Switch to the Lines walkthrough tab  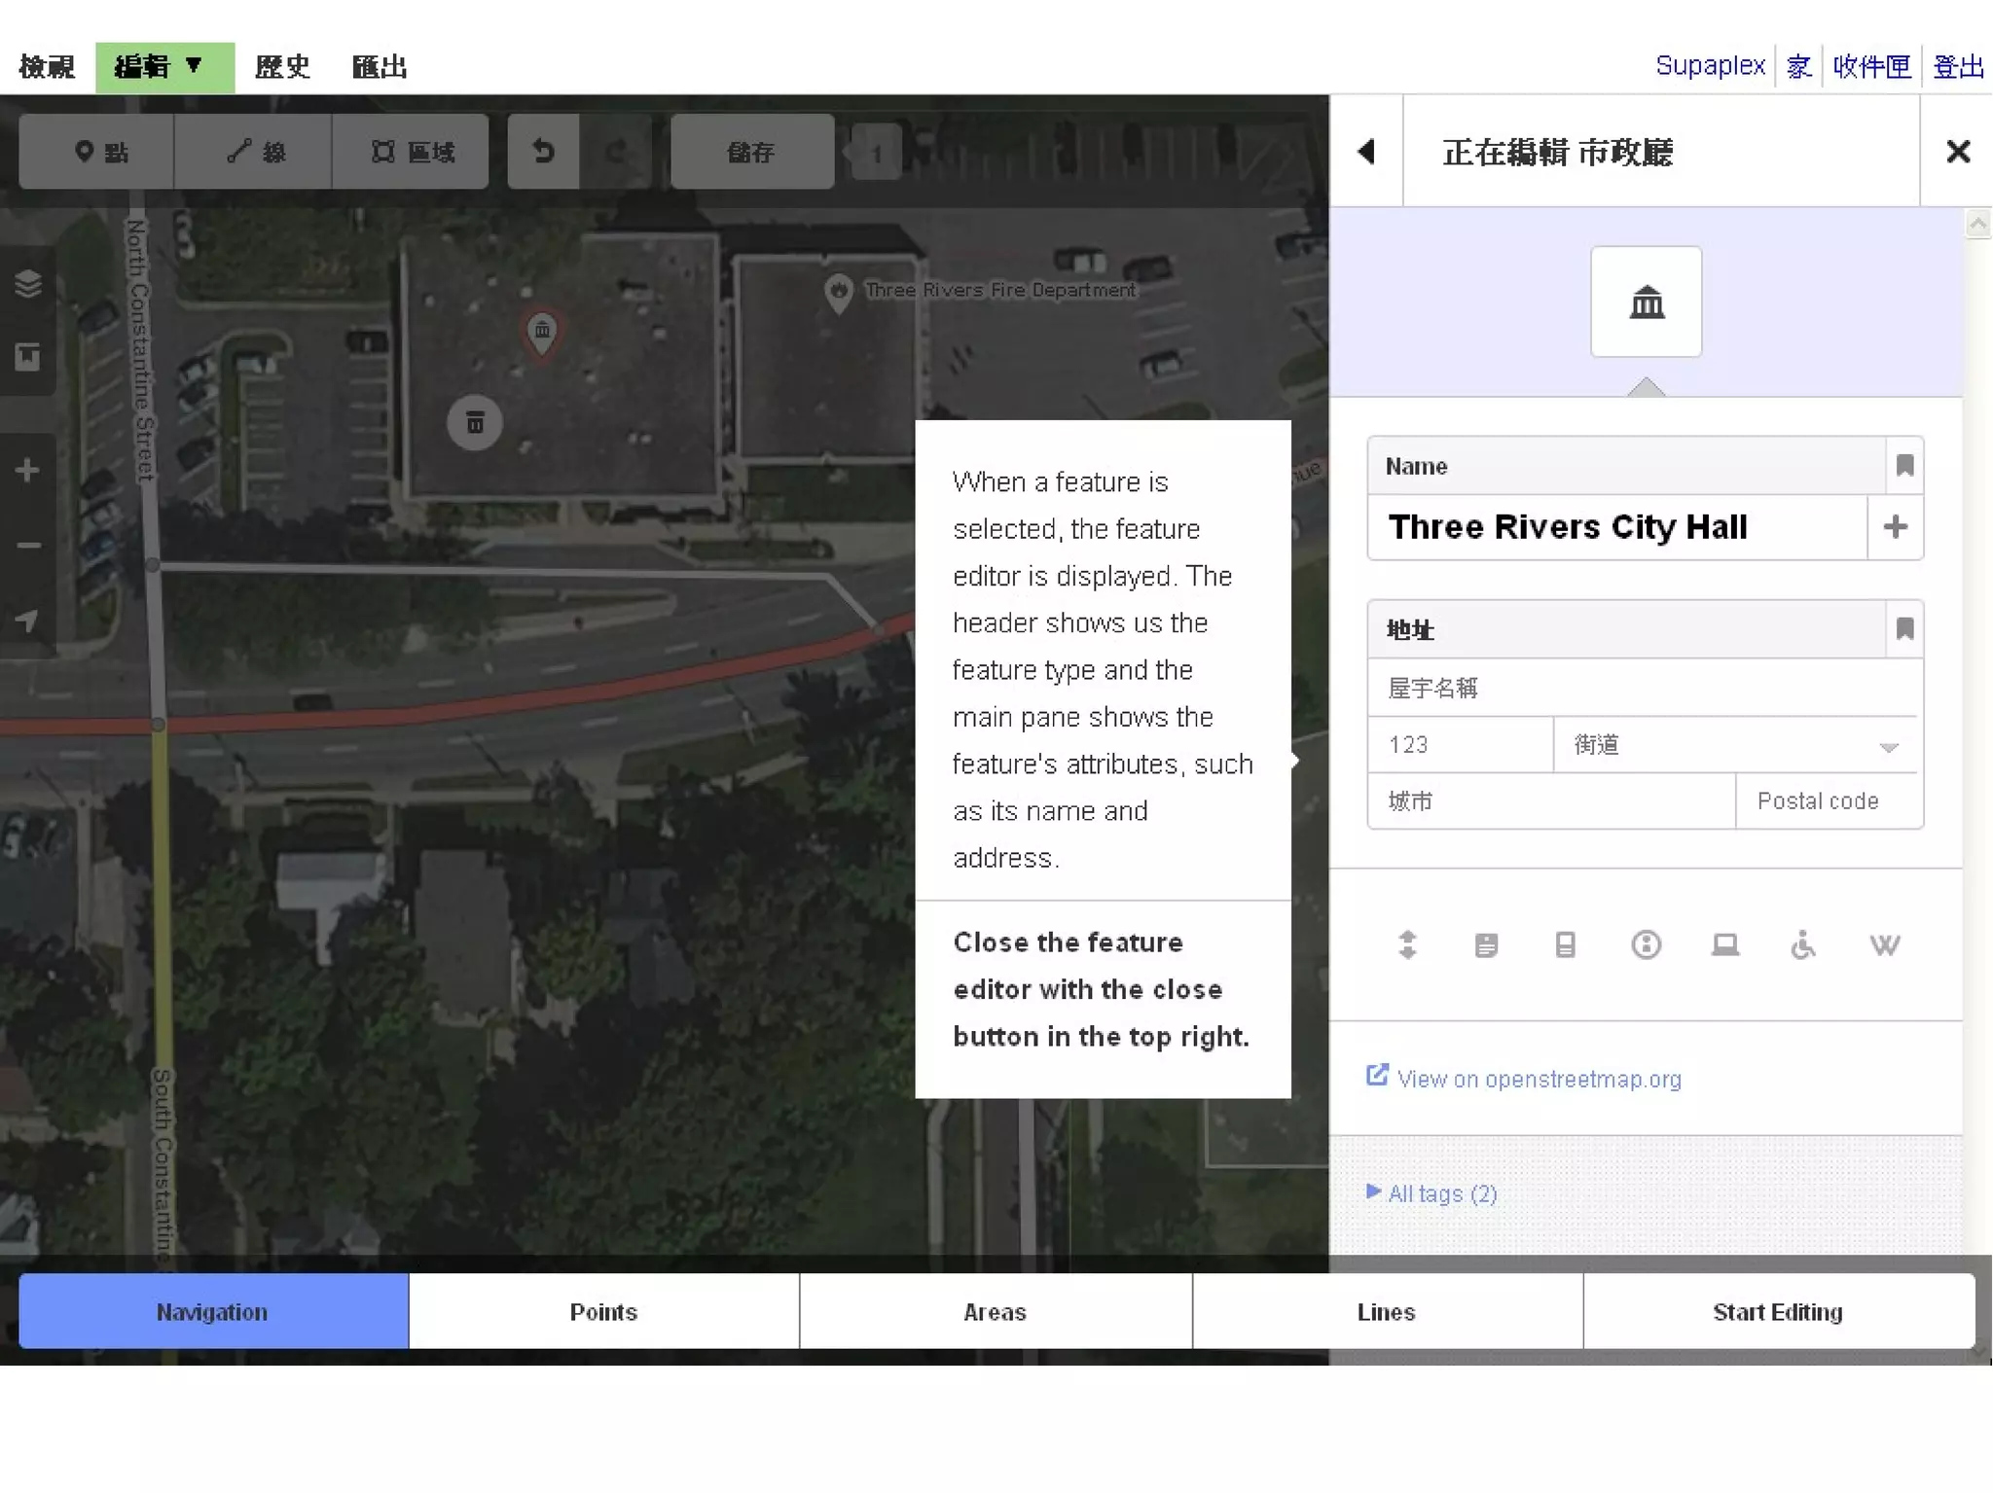pyautogui.click(x=1386, y=1311)
